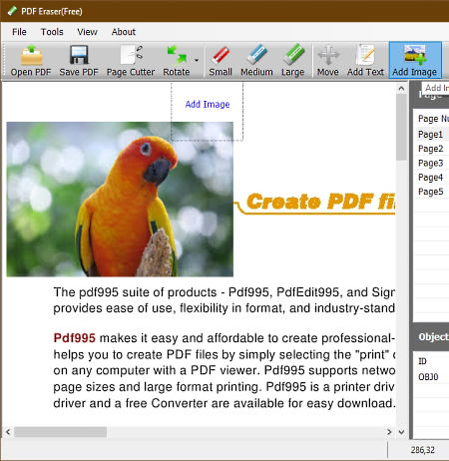Click the Create PDF heading graphic
This screenshot has width=449, height=461.
(314, 203)
